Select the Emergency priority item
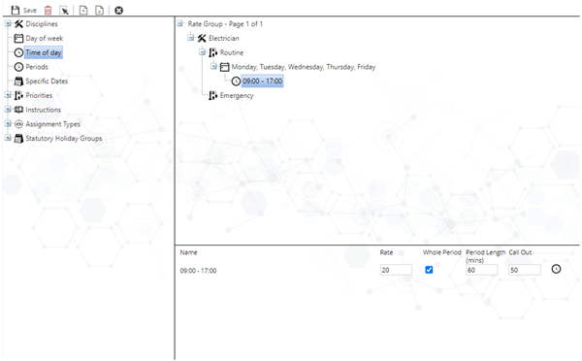Viewport: 582px width, 361px height. (237, 95)
